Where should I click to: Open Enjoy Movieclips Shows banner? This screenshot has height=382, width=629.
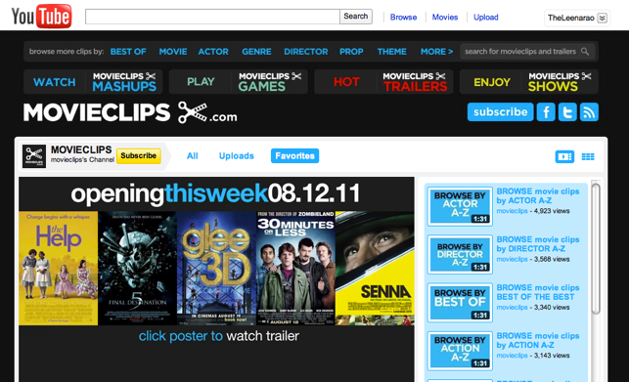[x=528, y=82]
